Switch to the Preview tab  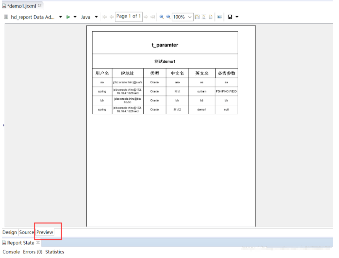click(45, 232)
